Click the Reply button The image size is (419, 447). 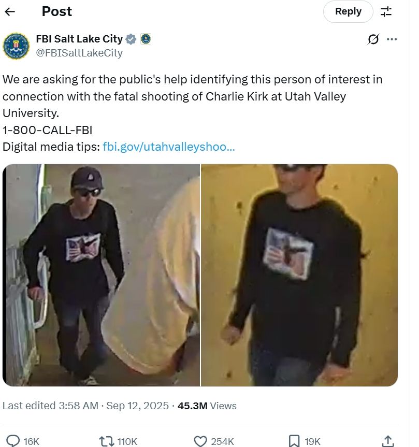pos(348,11)
